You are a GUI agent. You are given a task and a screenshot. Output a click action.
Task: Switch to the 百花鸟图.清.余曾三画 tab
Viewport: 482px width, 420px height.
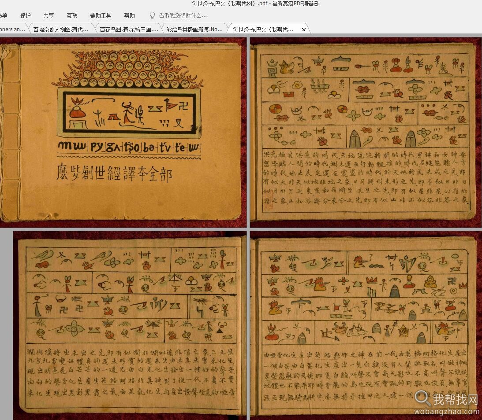click(x=129, y=29)
